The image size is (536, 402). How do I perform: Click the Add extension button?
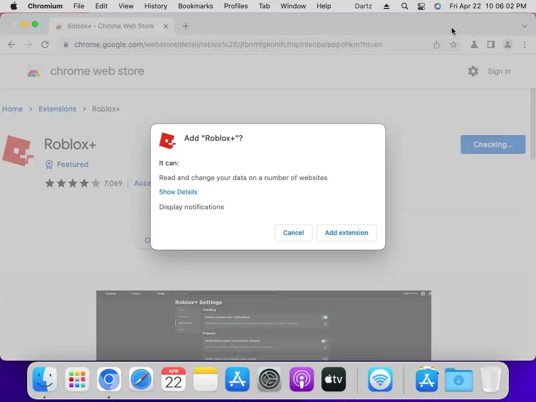347,233
